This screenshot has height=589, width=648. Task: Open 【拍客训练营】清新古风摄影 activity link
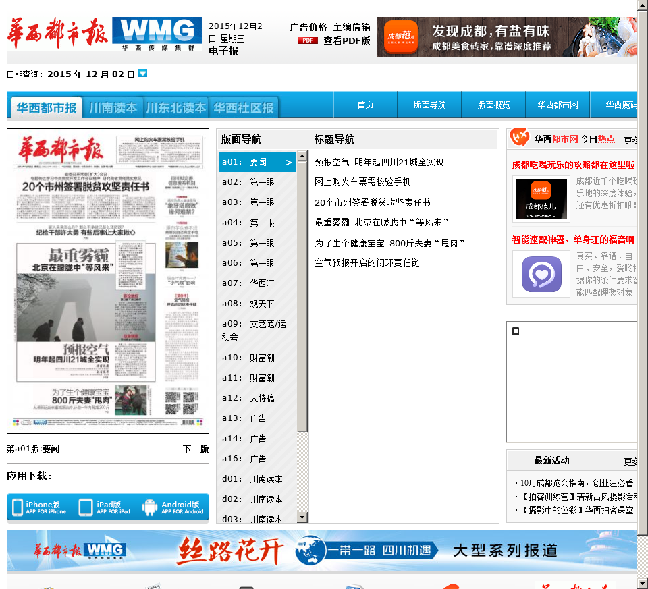coord(578,497)
